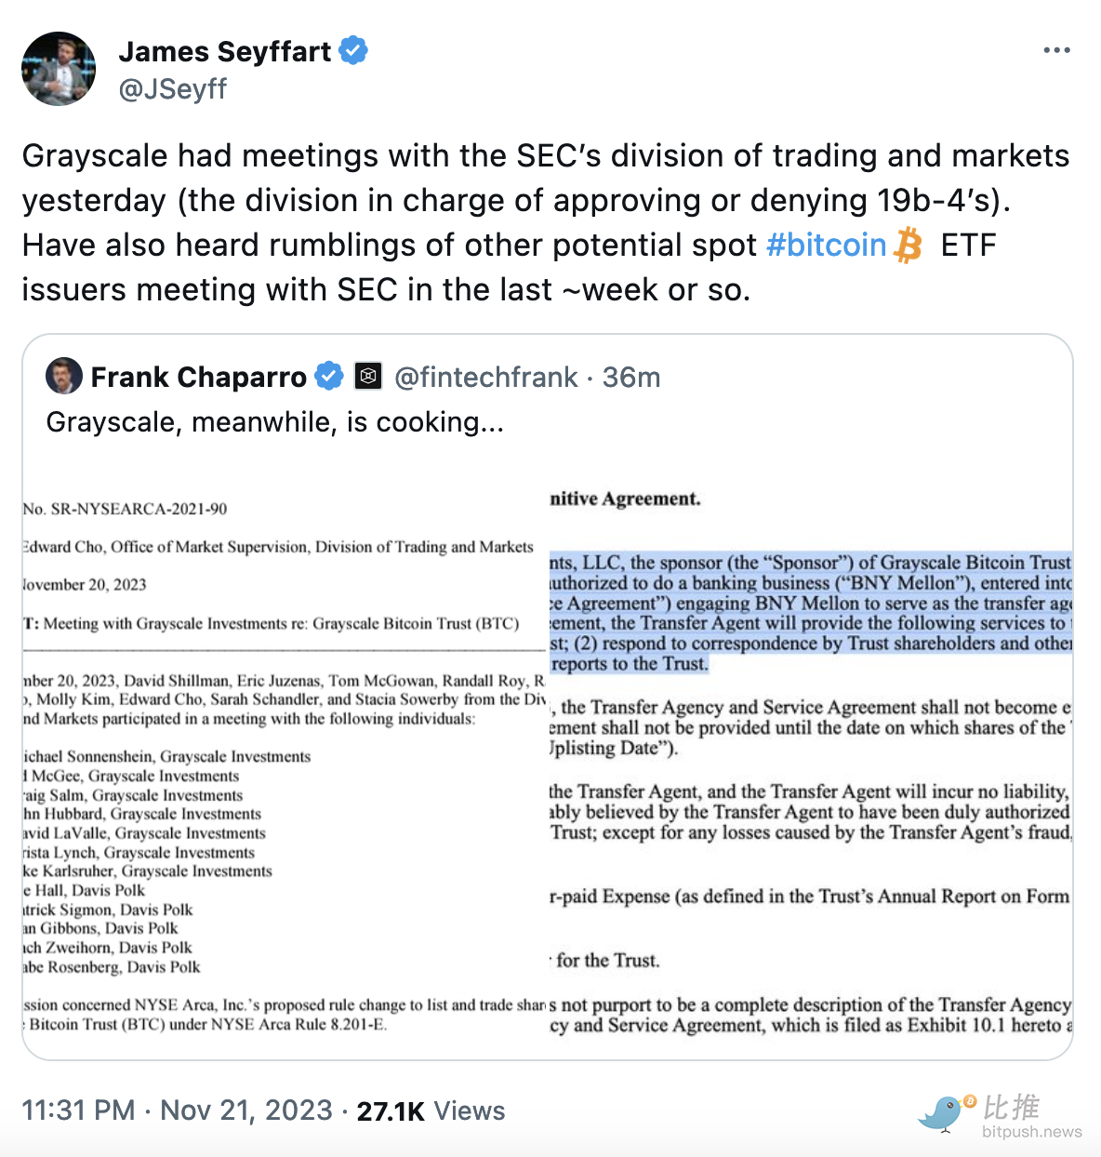
Task: Click the main tweet text about Grayscale meetings
Action: tap(546, 223)
